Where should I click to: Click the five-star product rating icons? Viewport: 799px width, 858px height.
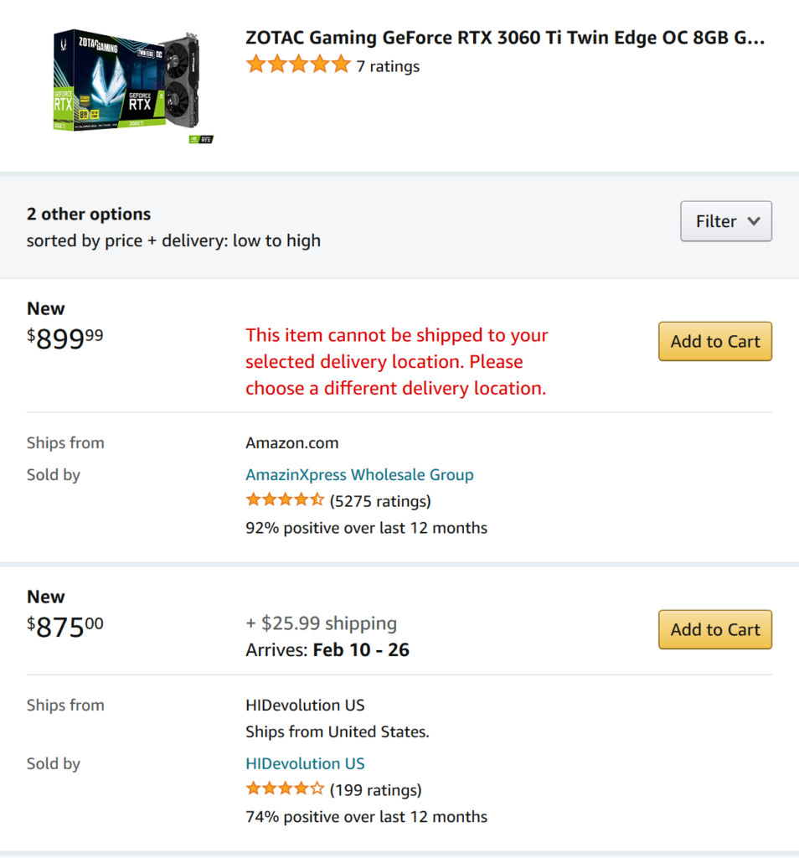297,65
